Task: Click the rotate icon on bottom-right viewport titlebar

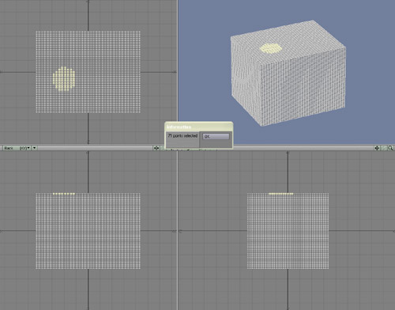Action: [384, 148]
